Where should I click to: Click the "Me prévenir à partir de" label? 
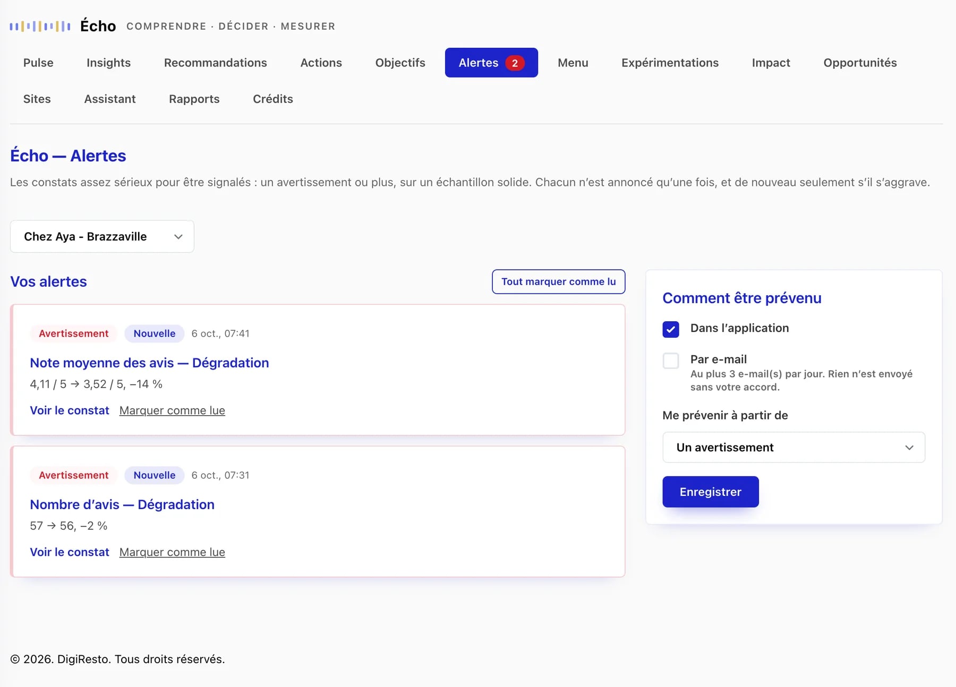(725, 415)
